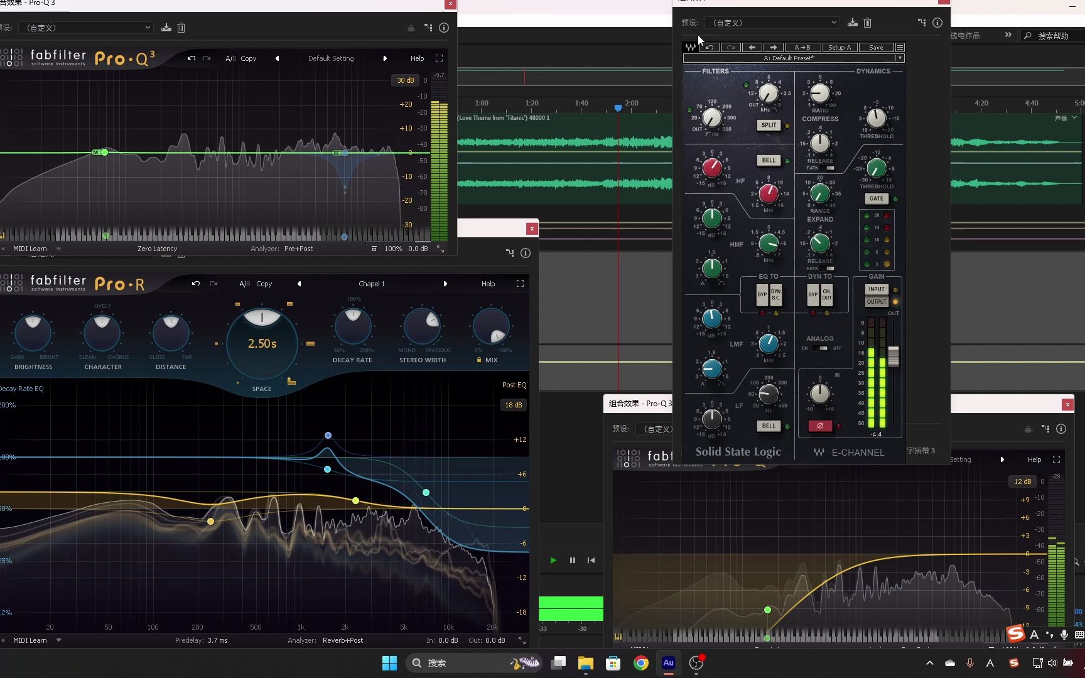
Task: Click E-Channel output gain fader handle
Action: (x=893, y=356)
